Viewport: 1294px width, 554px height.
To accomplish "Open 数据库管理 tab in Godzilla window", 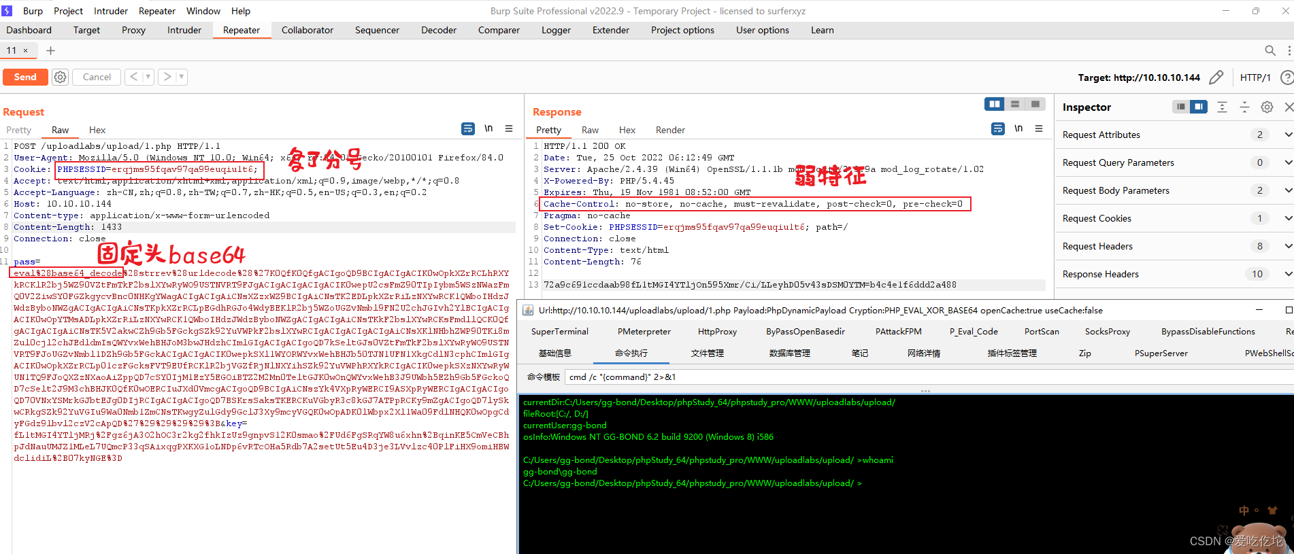I will point(789,353).
